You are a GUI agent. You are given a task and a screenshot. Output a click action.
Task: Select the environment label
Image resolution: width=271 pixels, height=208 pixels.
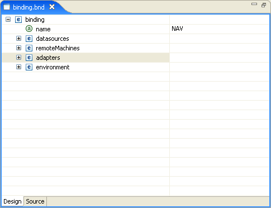pos(53,67)
